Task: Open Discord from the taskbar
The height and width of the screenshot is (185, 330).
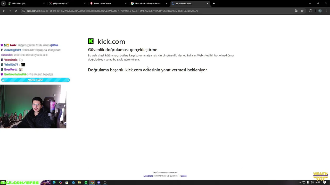Action: [x=98, y=182]
